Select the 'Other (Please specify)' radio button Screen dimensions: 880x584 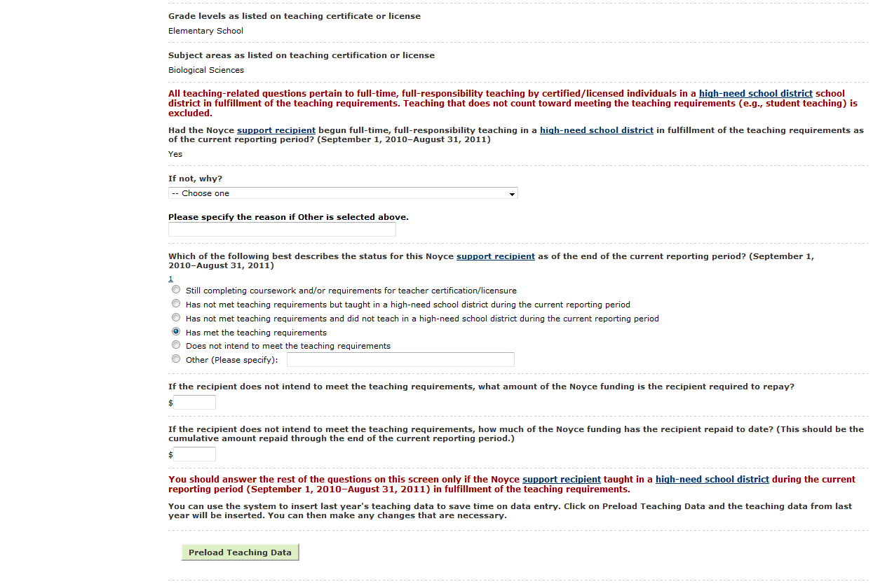[x=176, y=359]
